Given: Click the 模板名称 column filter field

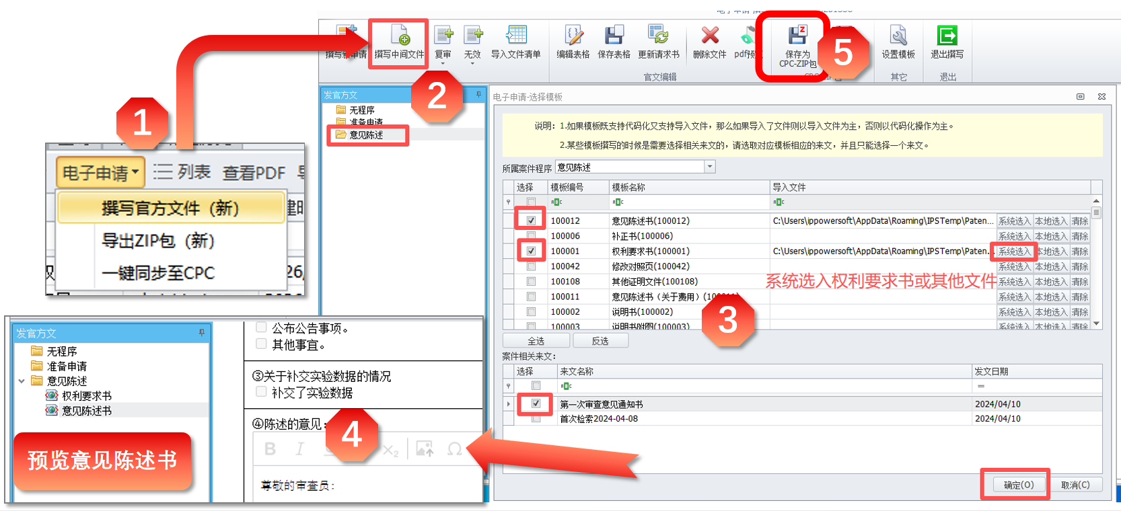Looking at the screenshot, I should (x=689, y=202).
